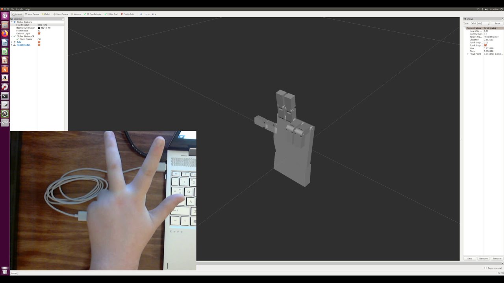
Task: Open System Settings in dock
Action: (5, 87)
